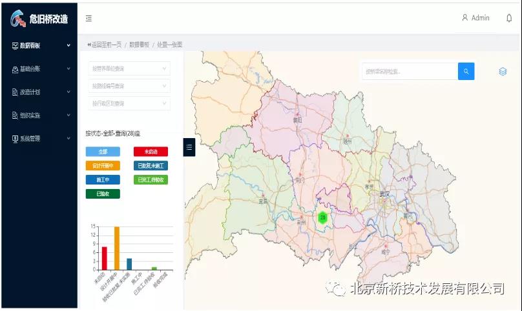Click the bridge name search input field
This screenshot has height=311, width=522.
410,72
